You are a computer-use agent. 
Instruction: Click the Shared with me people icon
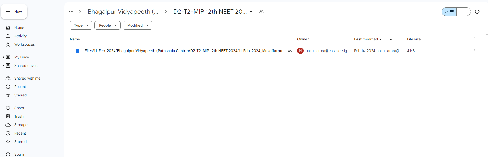(8, 78)
